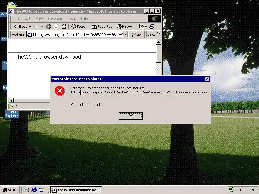Image resolution: width=259 pixels, height=194 pixels.
Task: Click the "Operation aborted" text
Action: tap(85, 105)
